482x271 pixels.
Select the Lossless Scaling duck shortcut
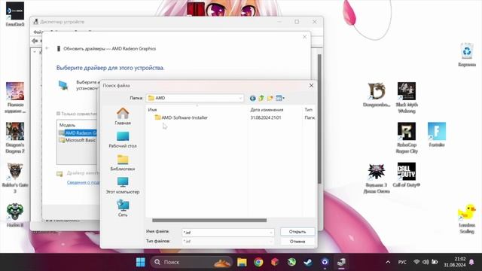(x=467, y=218)
